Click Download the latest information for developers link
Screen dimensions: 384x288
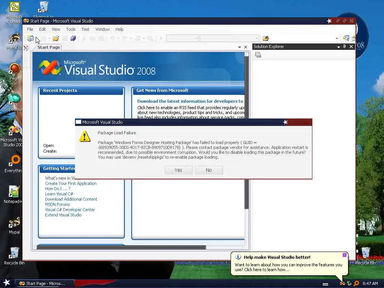coord(190,101)
